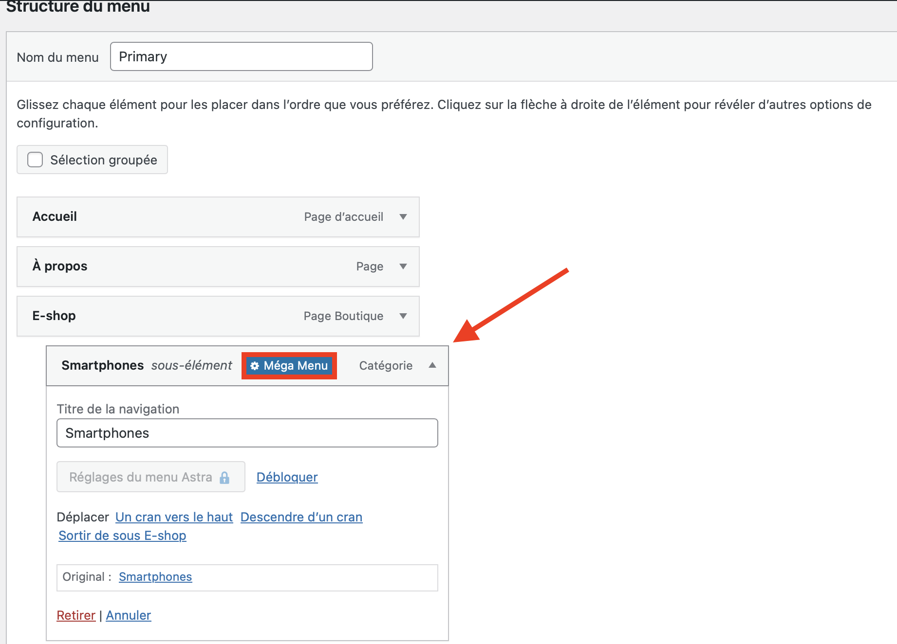
Task: Click the Débloquer link
Action: pyautogui.click(x=287, y=477)
